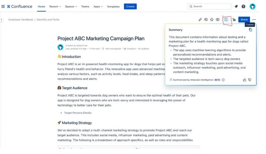Click the Atlassian Intelligence summarize icon
This screenshot has width=266, height=154.
tap(226, 20)
